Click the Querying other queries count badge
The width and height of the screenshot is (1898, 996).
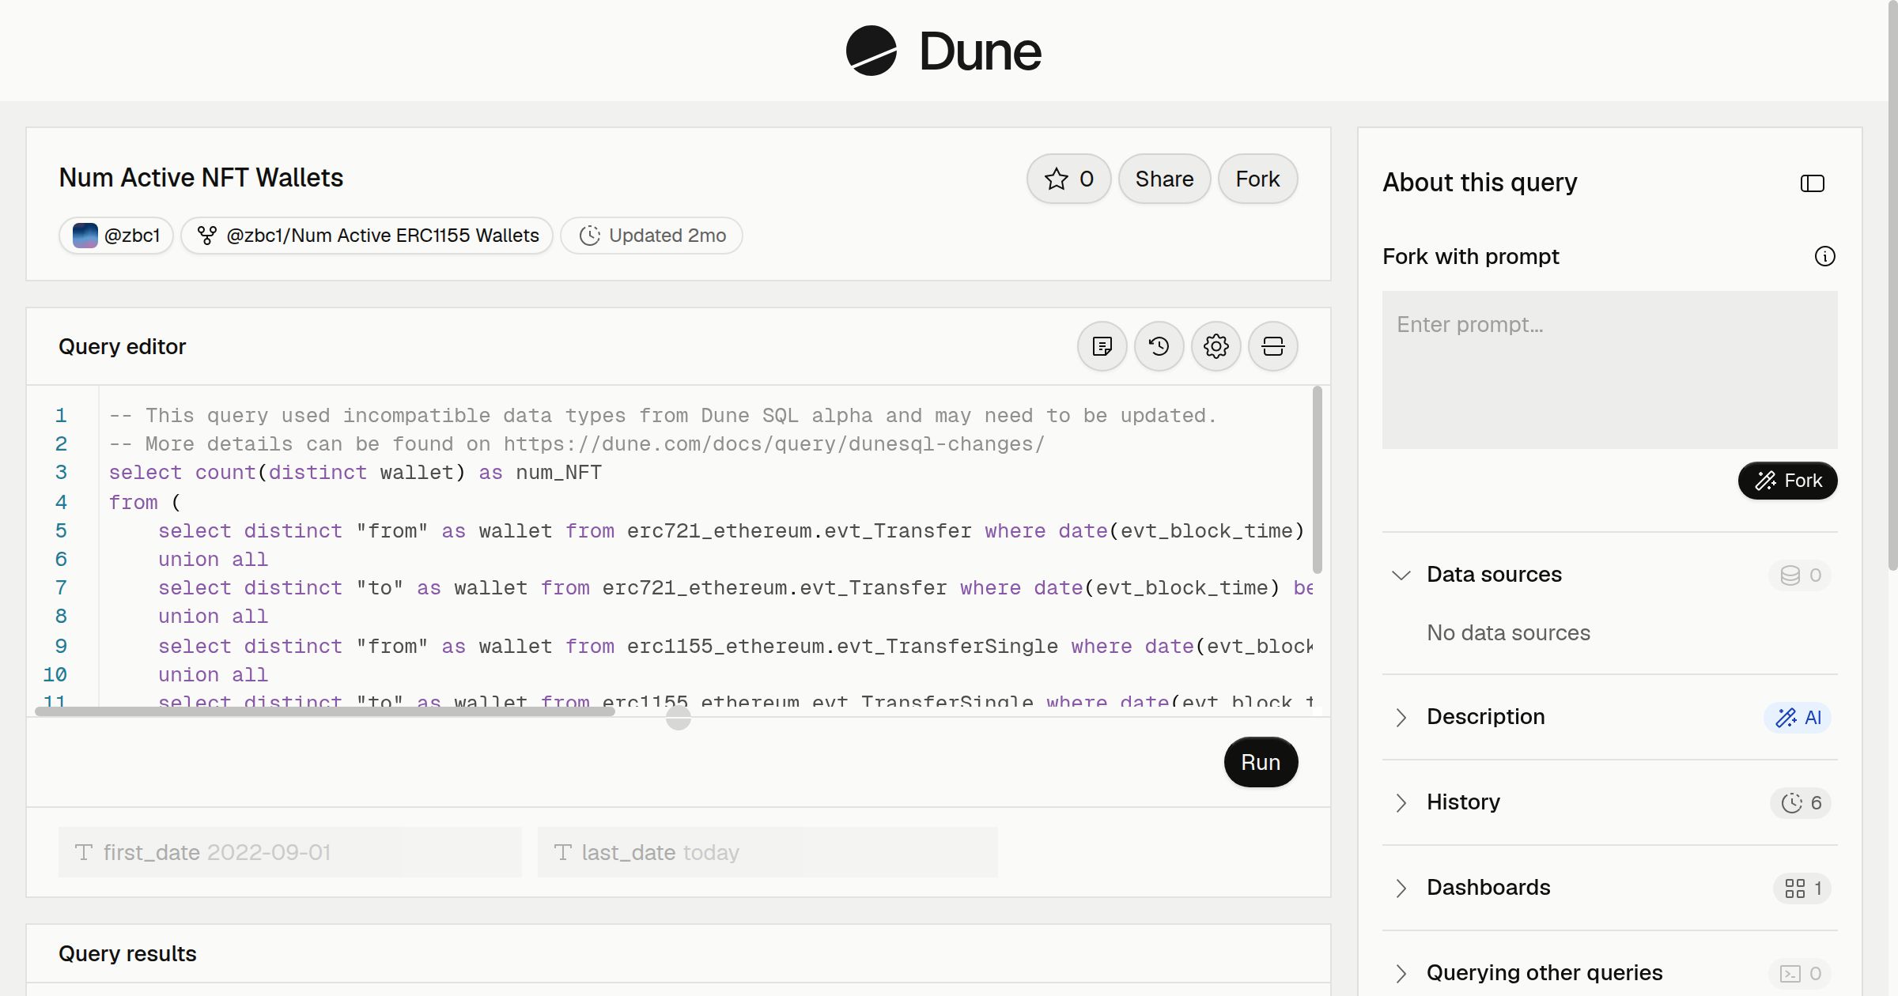[x=1800, y=973]
